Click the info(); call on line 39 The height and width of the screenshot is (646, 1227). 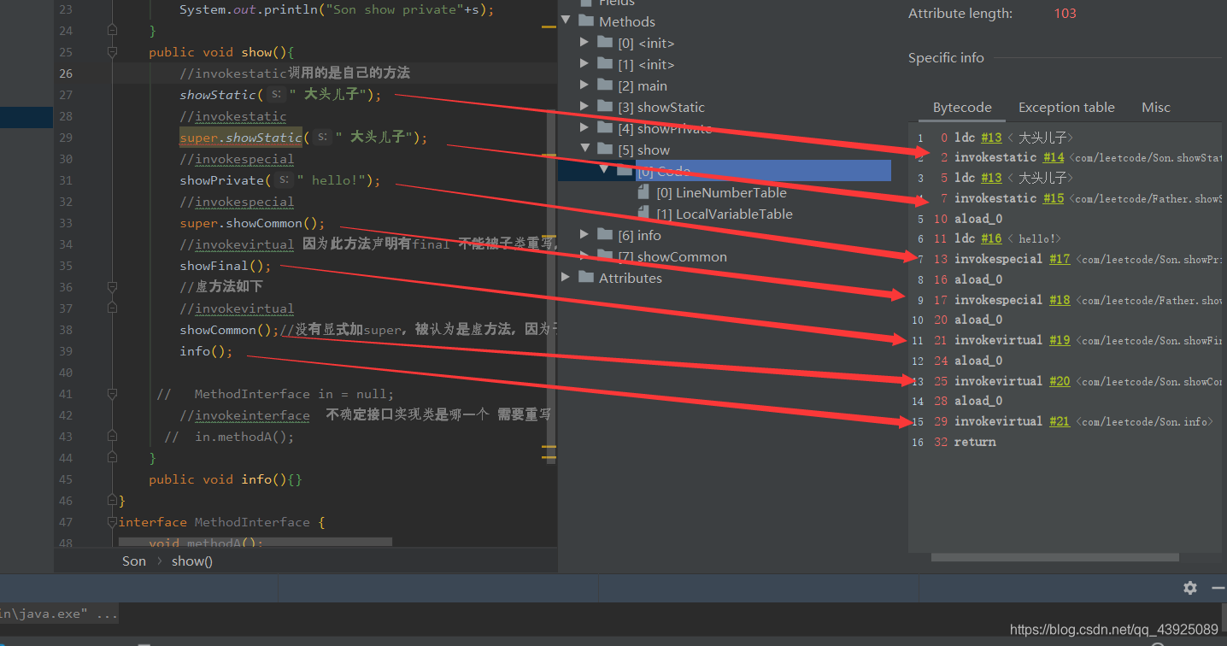pyautogui.click(x=206, y=351)
